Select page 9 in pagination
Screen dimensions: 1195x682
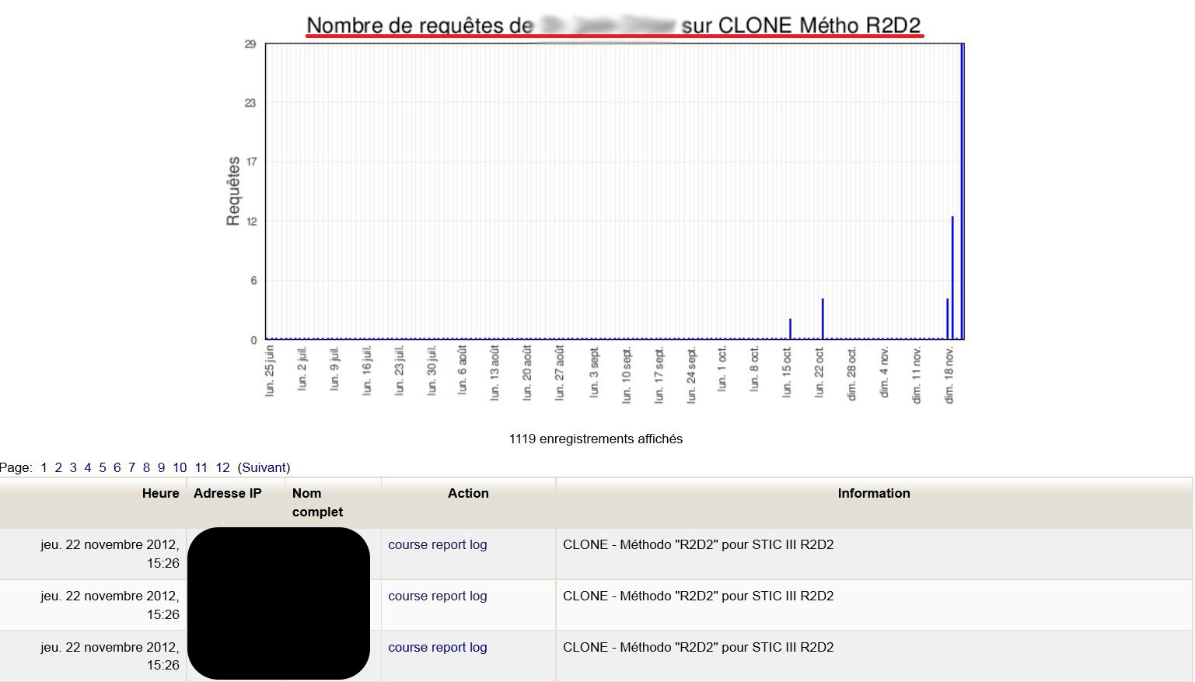click(x=161, y=467)
